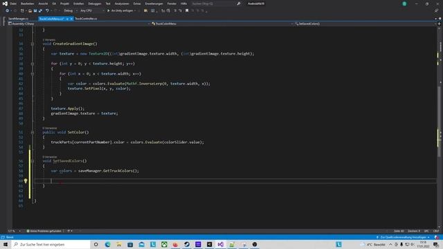
Task: Toggle the bookmark toolbar icon
Action: [x=187, y=11]
